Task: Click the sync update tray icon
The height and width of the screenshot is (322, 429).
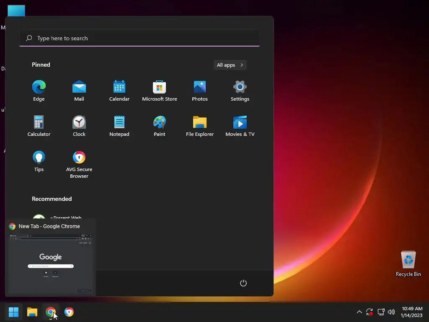Action: click(370, 312)
